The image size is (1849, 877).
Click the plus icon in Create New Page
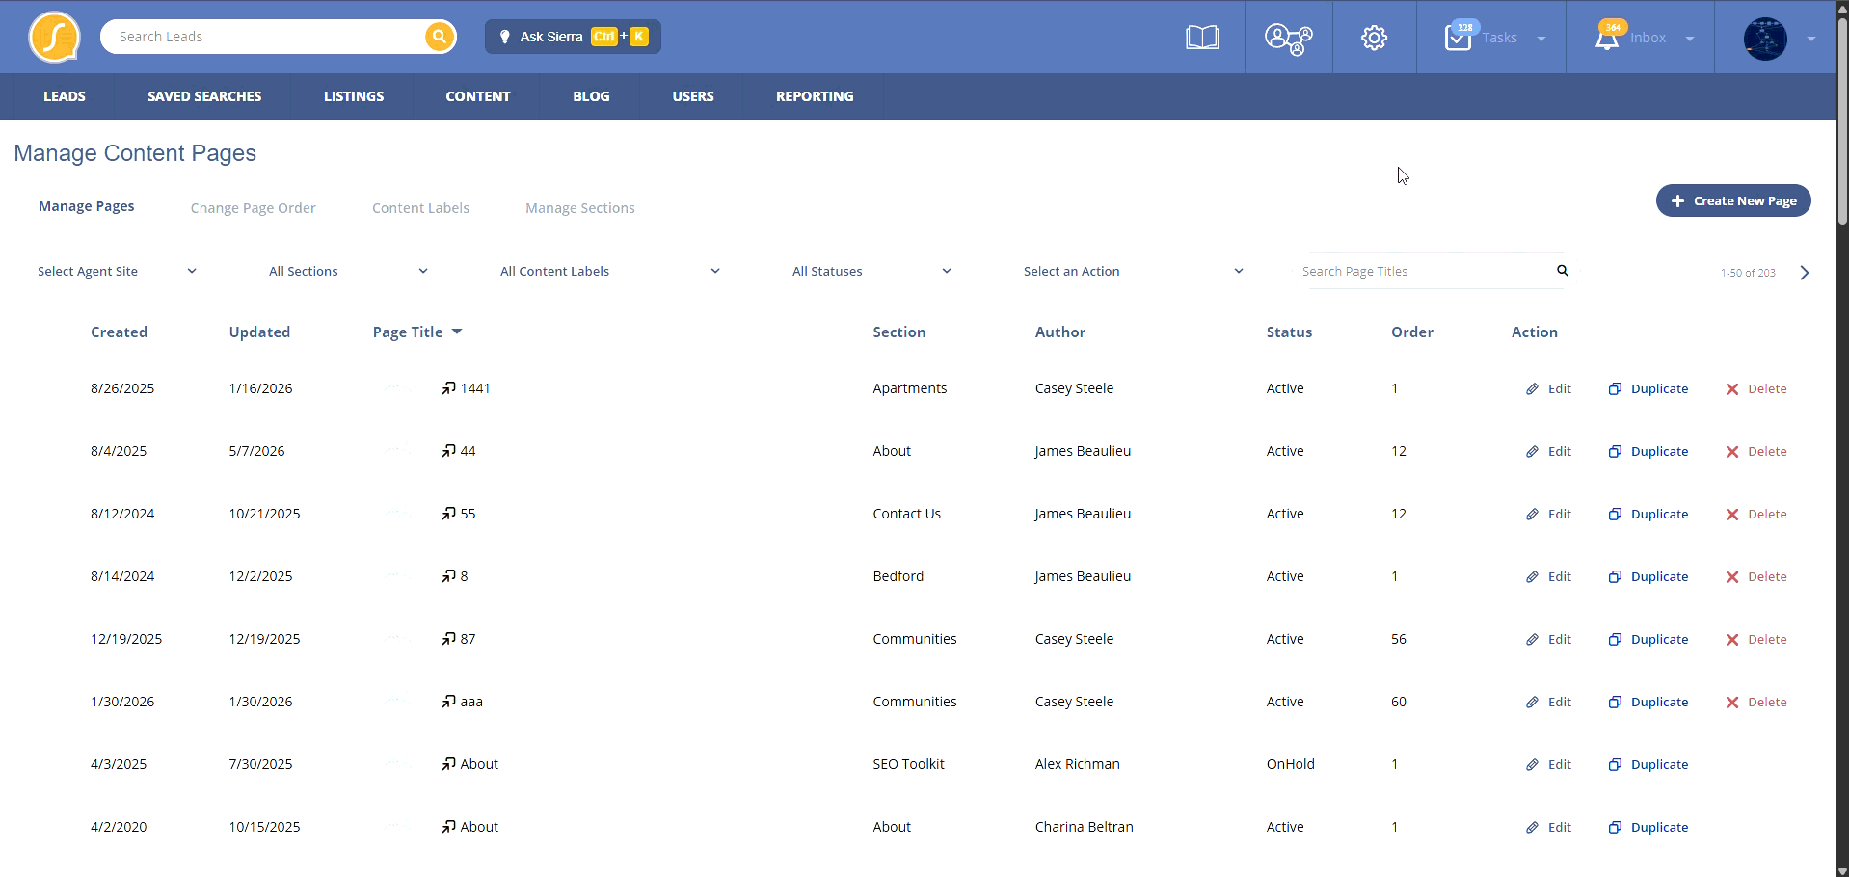[x=1677, y=200]
